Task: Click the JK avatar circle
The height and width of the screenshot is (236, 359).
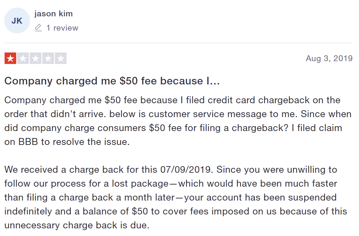Action: [17, 21]
